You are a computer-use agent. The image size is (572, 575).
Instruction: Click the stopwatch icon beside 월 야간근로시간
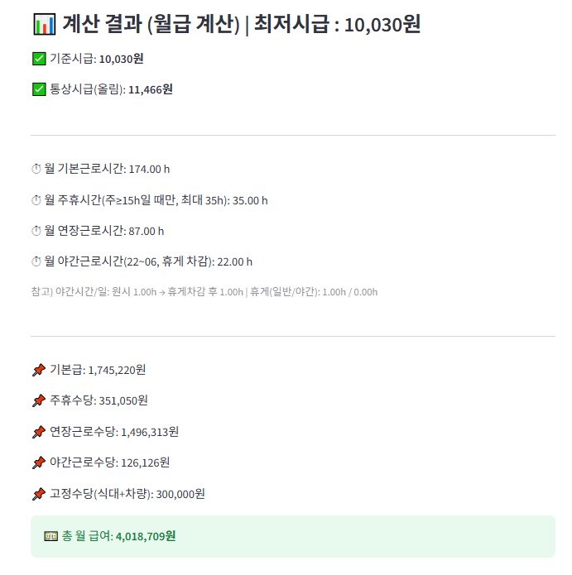click(36, 261)
